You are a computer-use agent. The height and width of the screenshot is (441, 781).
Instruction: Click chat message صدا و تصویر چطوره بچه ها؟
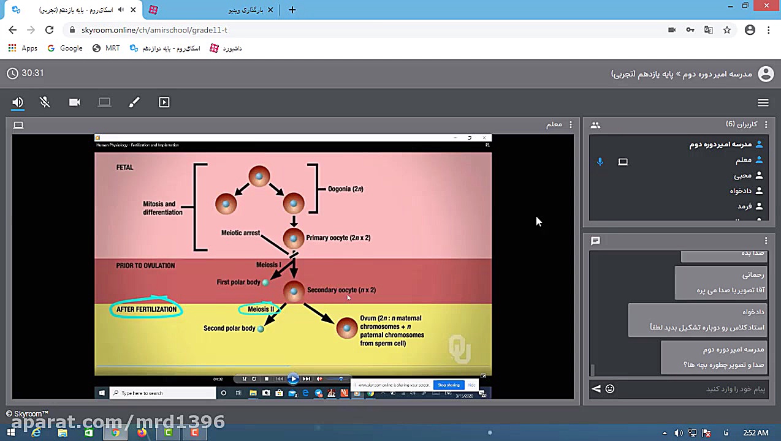pyautogui.click(x=714, y=357)
